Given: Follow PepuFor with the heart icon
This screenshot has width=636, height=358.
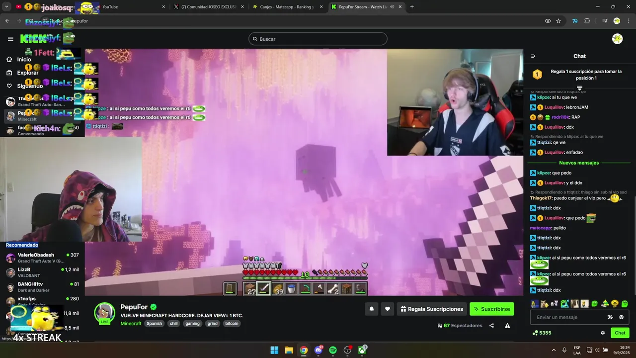Looking at the screenshot, I should click(x=388, y=309).
